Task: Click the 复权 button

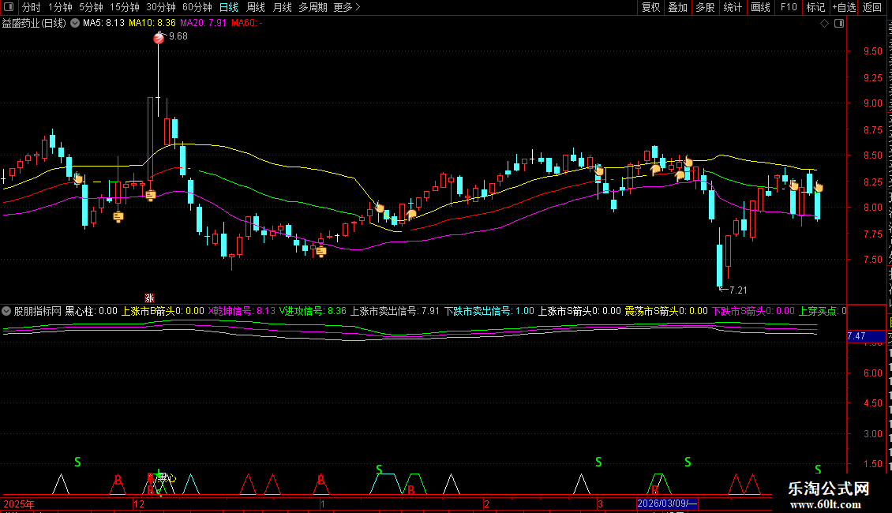Action: 650,7
